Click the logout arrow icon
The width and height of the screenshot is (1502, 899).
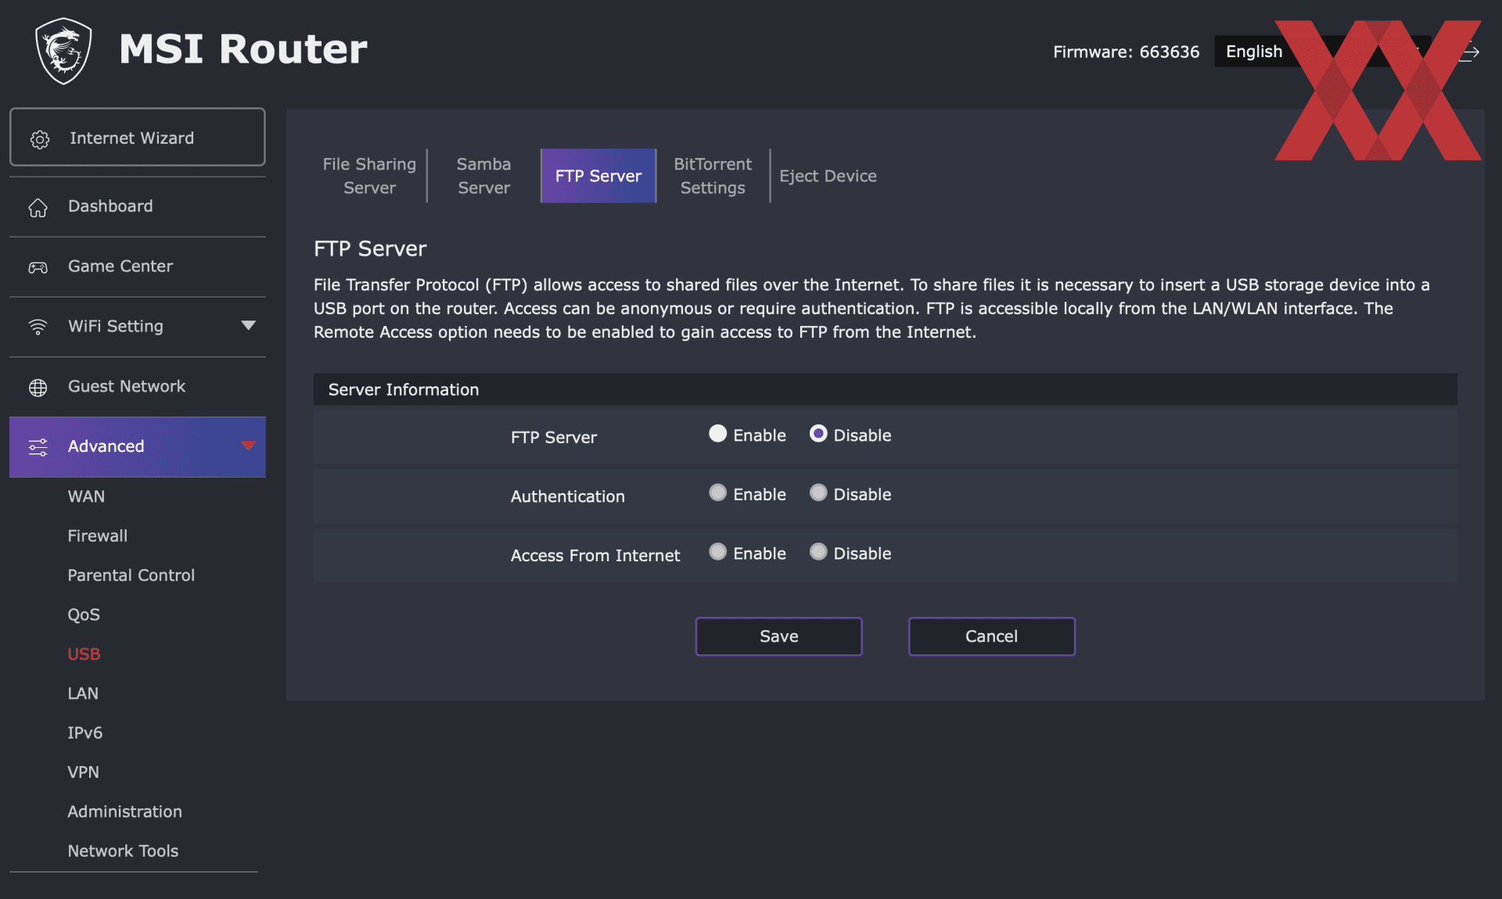click(1469, 52)
